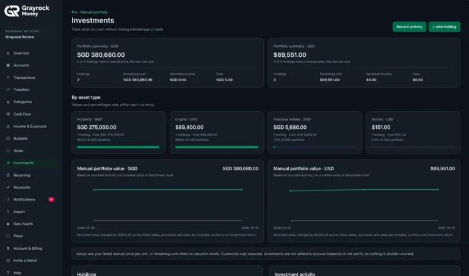Viewport: 469px width, 276px height.
Task: Click the 'SGD 5,680.00' precious metals value
Action: (290, 128)
